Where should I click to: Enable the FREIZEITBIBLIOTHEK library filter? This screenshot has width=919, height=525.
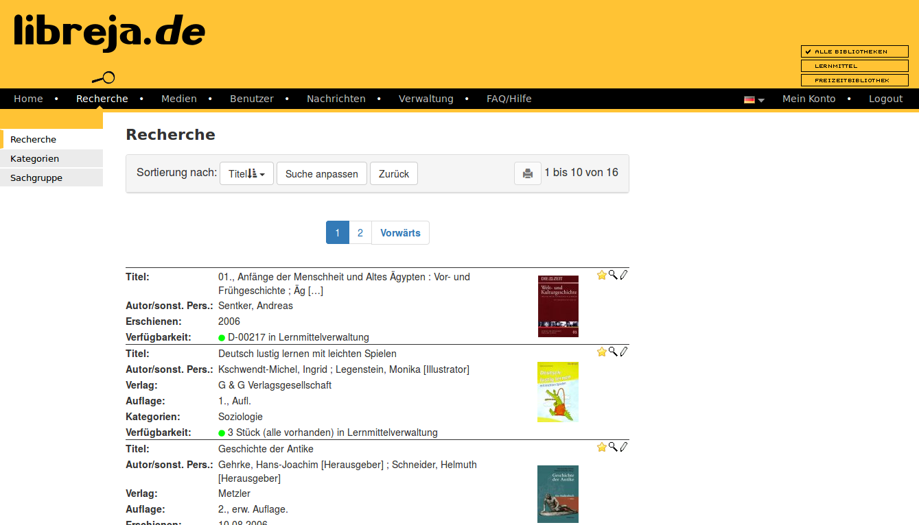tap(854, 80)
